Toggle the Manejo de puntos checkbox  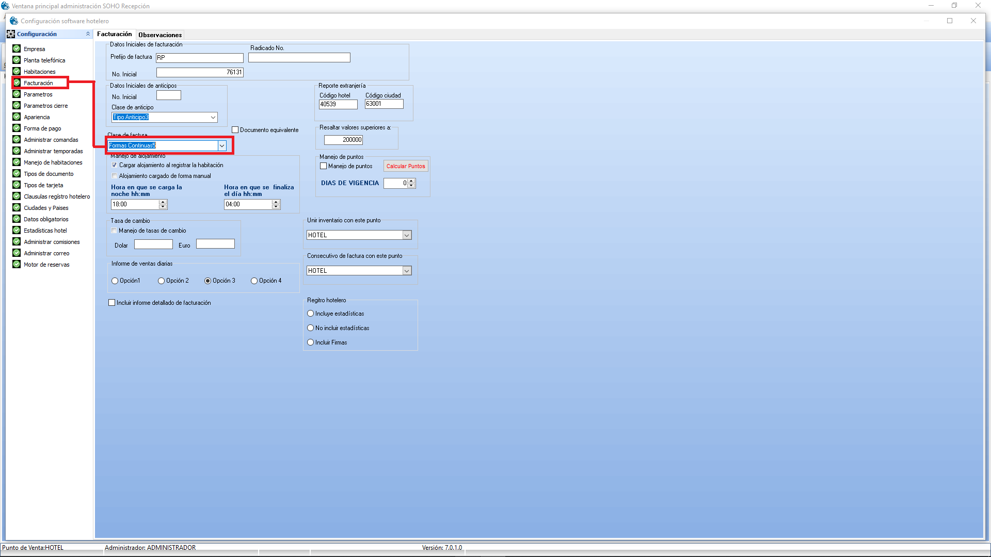pyautogui.click(x=324, y=166)
